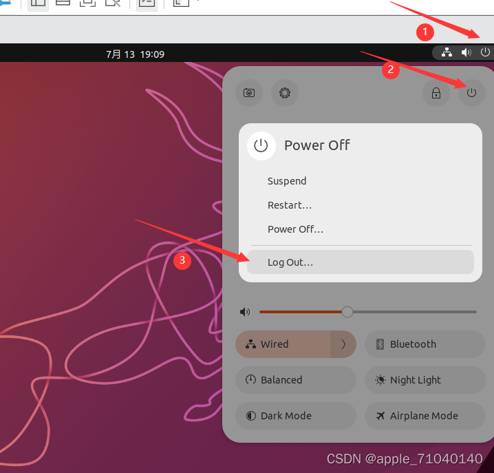
Task: Choose Suspend from the power menu
Action: click(x=361, y=181)
